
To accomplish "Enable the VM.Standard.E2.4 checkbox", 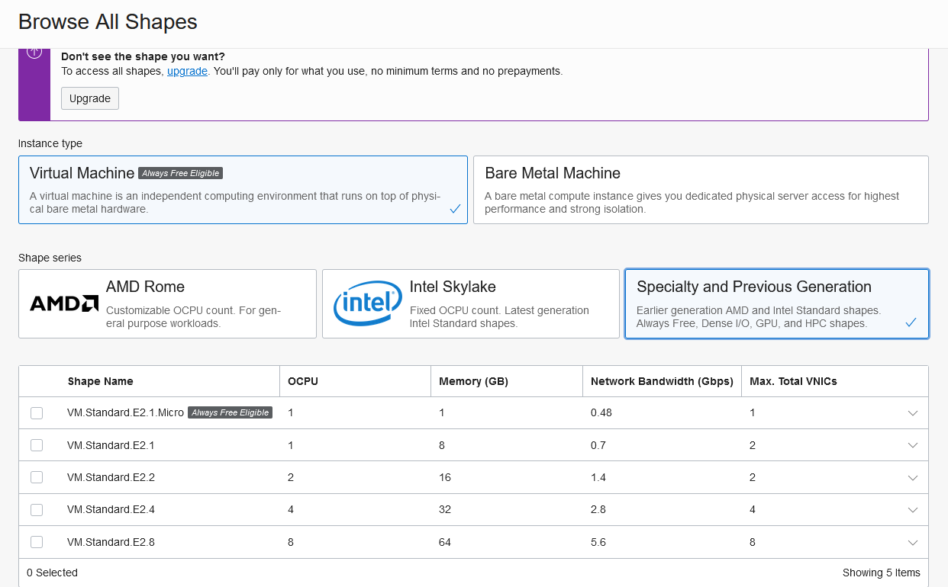I will coord(37,509).
